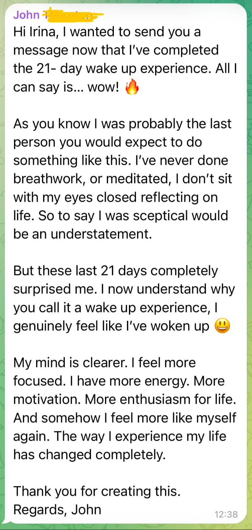Open sender profile via purple name John
The width and height of the screenshot is (252, 530).
click(27, 15)
